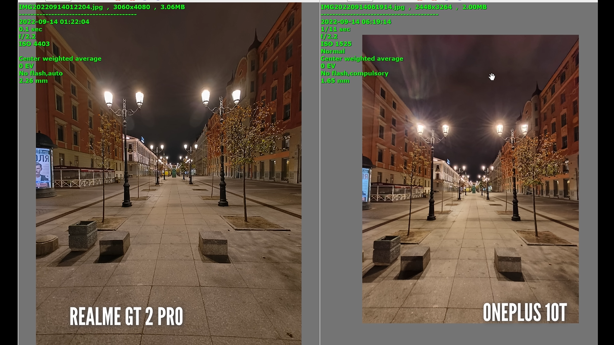Click the left comparison photo of the street
Viewport: 614px width, 345px height.
(x=168, y=174)
